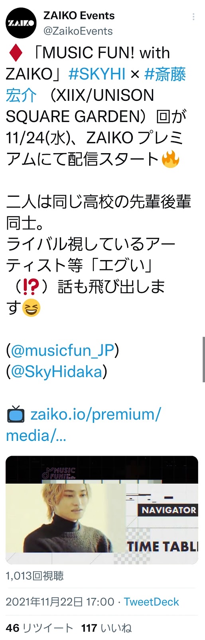This screenshot has width=205, height=640.
Task: Click the ZAIKO Events display name
Action: pos(79,16)
